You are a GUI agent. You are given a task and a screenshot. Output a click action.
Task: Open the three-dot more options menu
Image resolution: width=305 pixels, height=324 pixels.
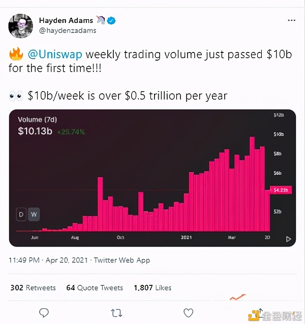pos(291,20)
